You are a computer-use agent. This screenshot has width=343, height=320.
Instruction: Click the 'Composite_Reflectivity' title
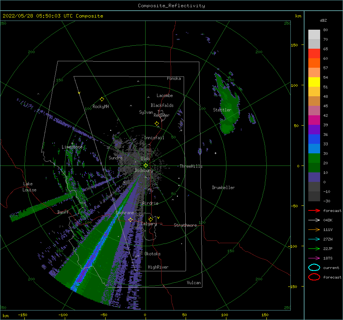pos(171,6)
